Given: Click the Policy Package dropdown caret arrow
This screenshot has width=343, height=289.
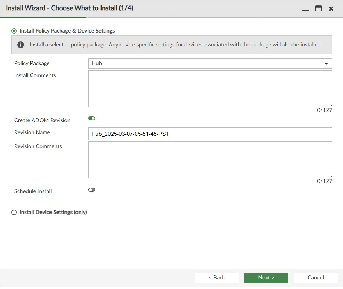Looking at the screenshot, I should (x=326, y=64).
